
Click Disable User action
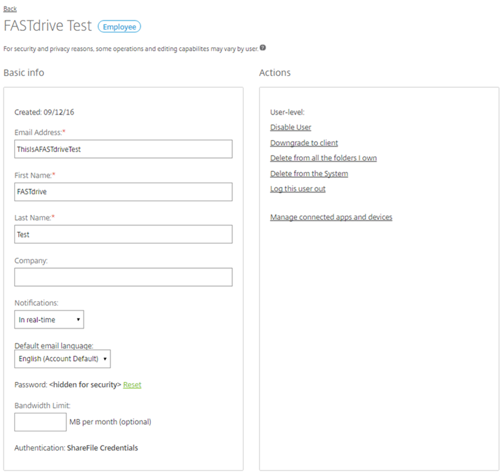[x=290, y=127]
